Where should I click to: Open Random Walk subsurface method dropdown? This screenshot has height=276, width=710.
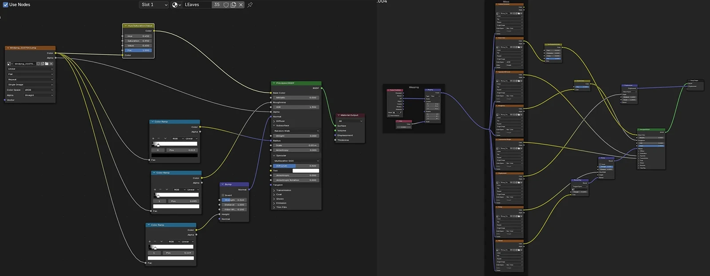(296, 131)
